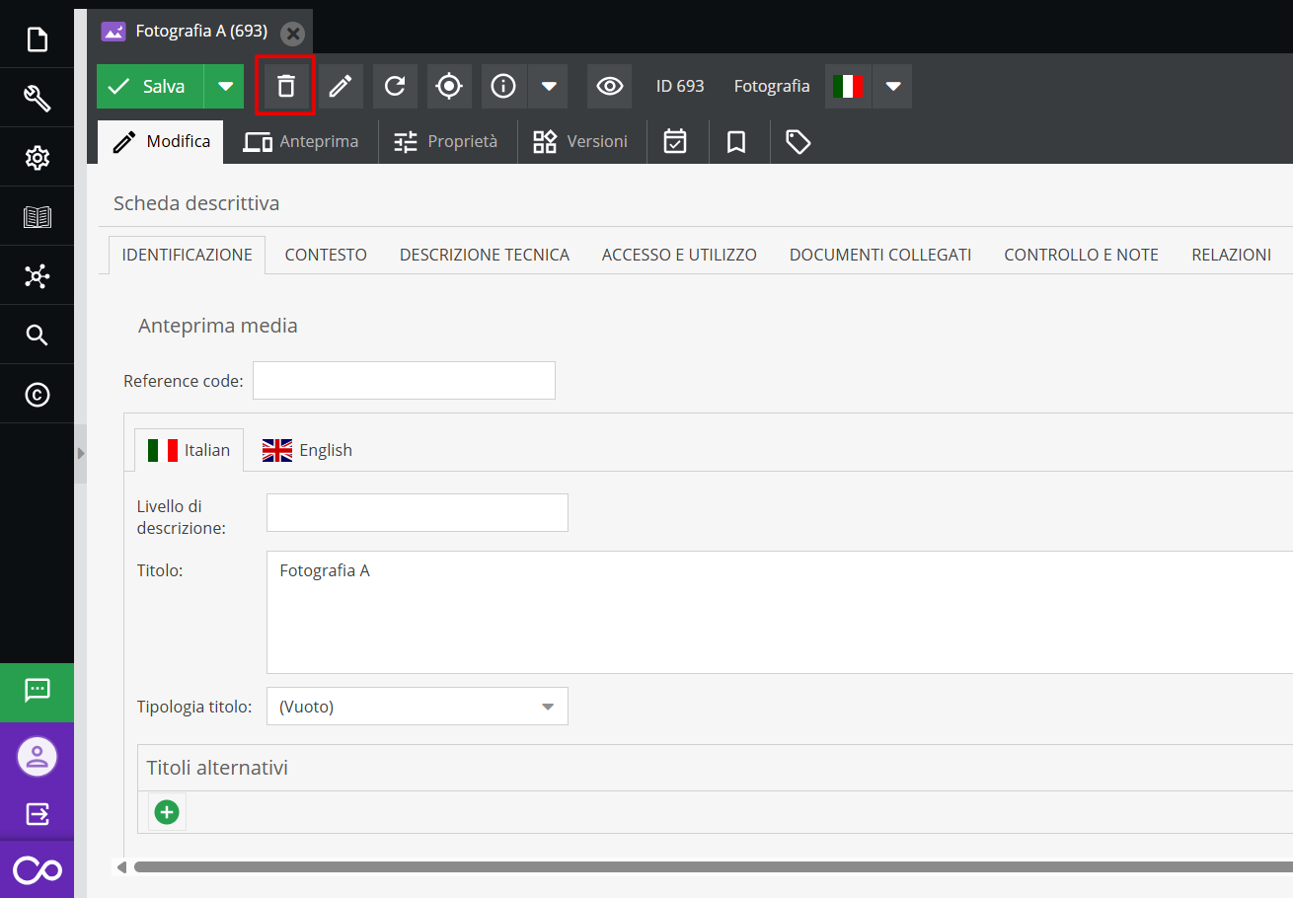This screenshot has width=1293, height=898.
Task: Select the English language tab
Action: click(x=307, y=450)
